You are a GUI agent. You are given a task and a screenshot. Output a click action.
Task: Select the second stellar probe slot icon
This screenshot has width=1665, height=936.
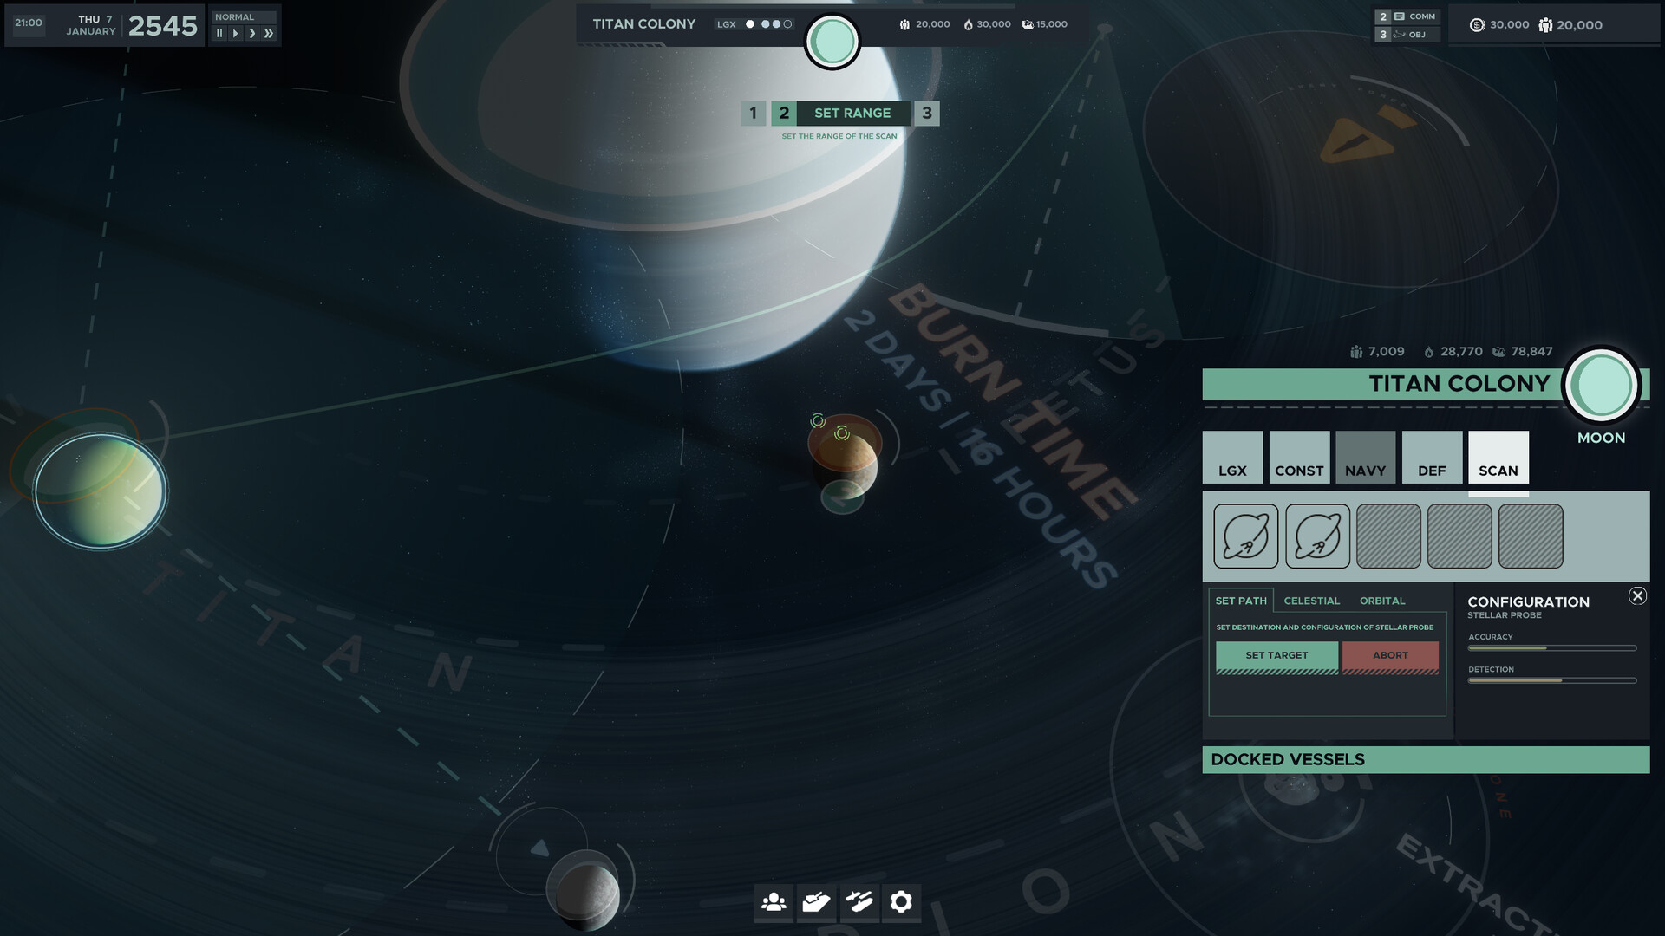pos(1317,536)
